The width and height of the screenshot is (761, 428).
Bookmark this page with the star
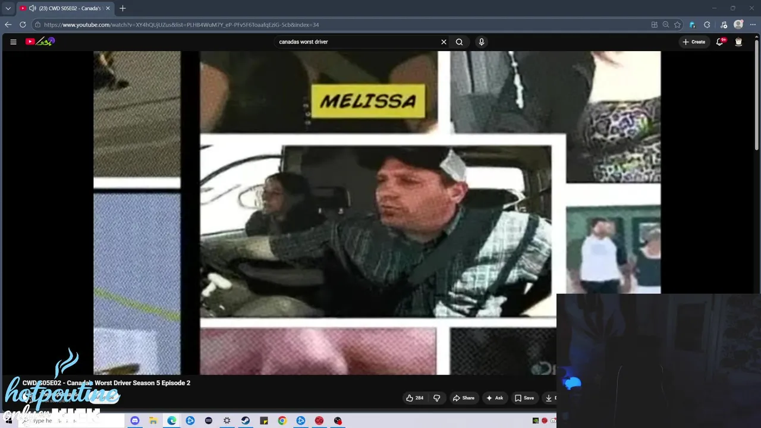pyautogui.click(x=677, y=24)
